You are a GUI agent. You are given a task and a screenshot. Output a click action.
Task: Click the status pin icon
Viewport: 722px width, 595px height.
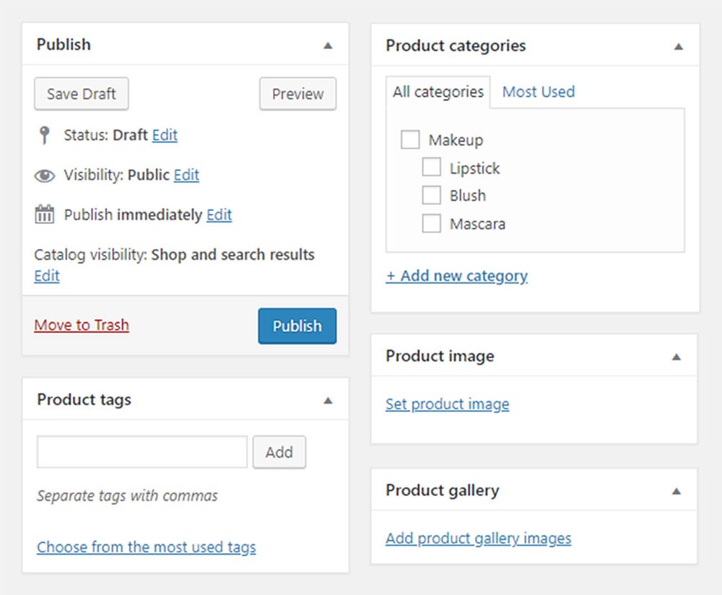click(45, 135)
